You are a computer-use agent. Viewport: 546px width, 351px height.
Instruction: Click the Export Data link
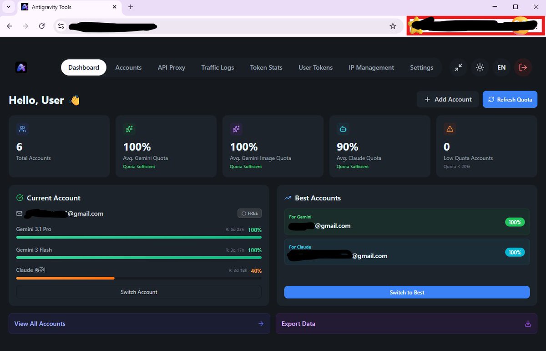[x=406, y=324]
